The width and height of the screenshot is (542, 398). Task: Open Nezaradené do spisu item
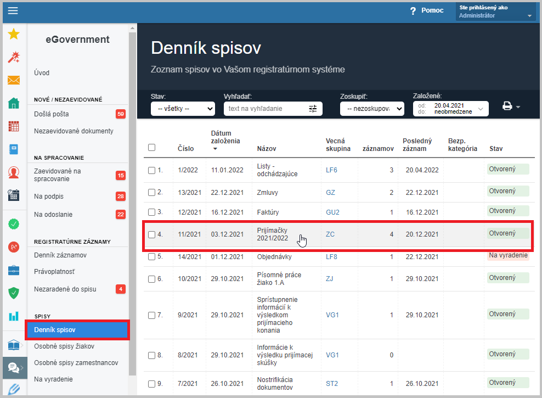(x=65, y=289)
